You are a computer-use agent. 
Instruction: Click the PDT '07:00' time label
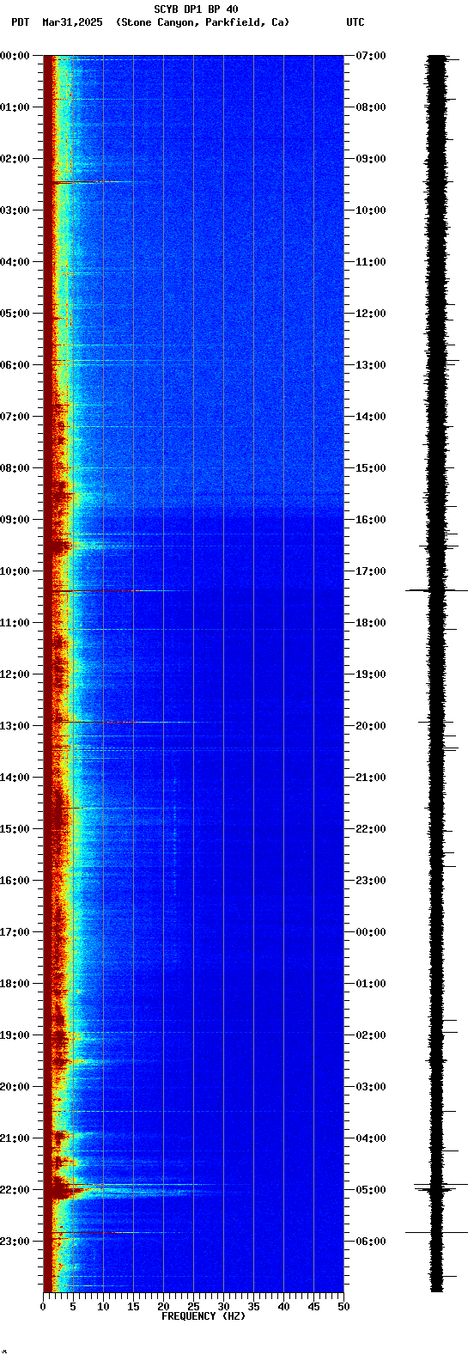tap(15, 417)
